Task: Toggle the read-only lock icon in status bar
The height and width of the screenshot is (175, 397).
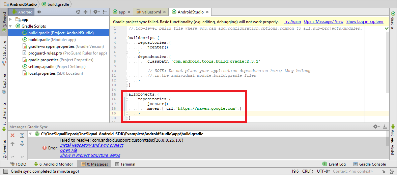Action: [384, 171]
